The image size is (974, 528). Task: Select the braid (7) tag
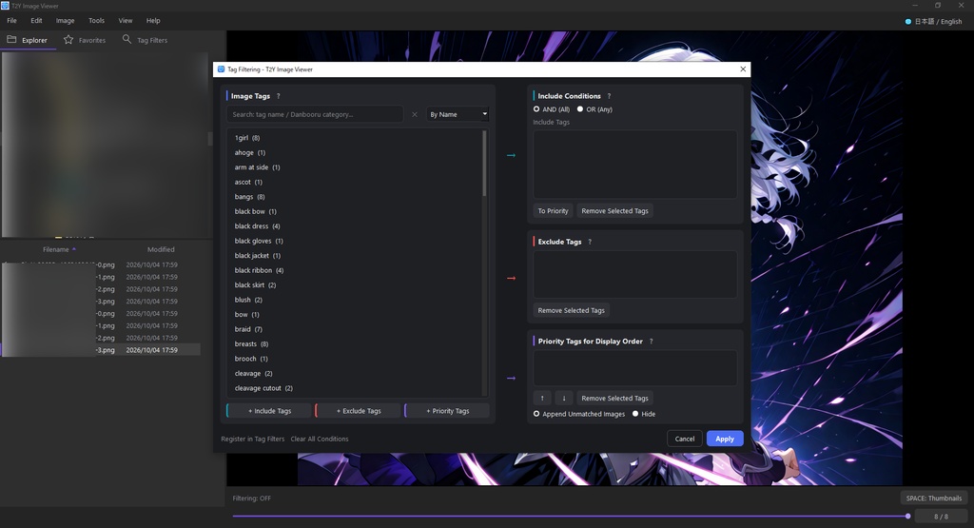[248, 329]
